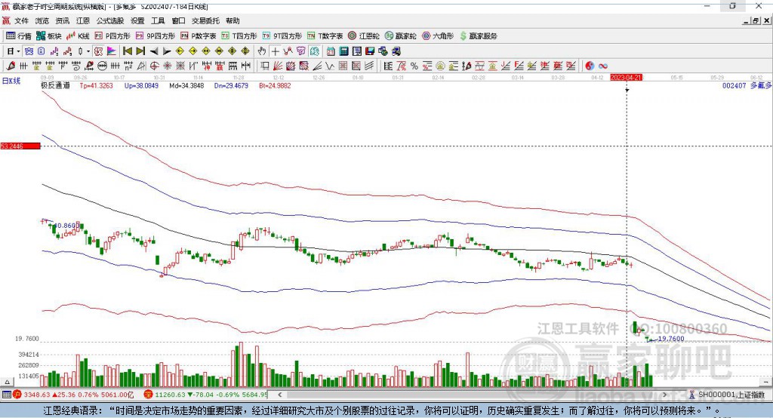Open the T四方形 tool

tap(239, 36)
